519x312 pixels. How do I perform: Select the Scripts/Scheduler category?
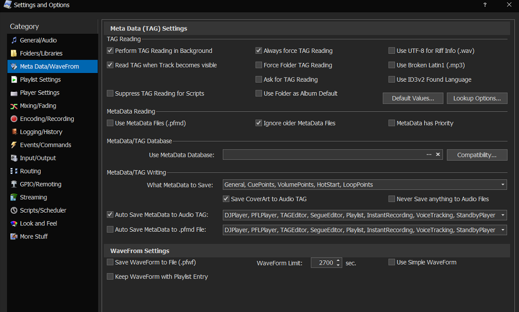pyautogui.click(x=43, y=210)
